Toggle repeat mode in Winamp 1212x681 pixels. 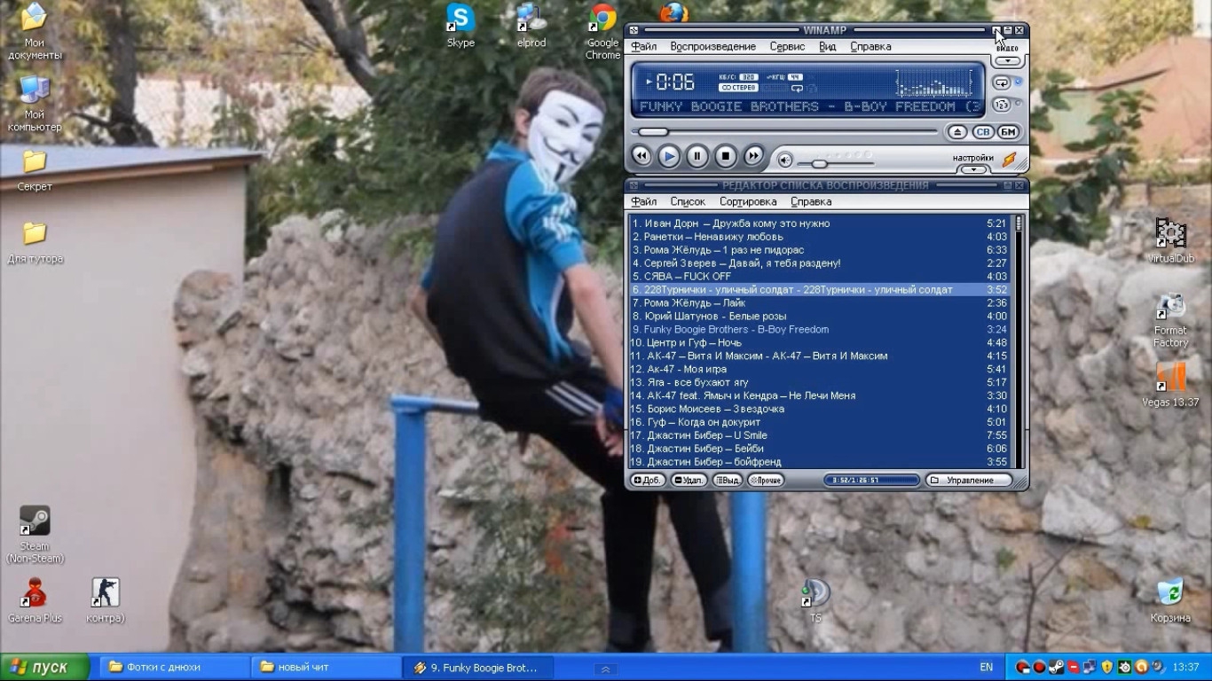click(1001, 83)
